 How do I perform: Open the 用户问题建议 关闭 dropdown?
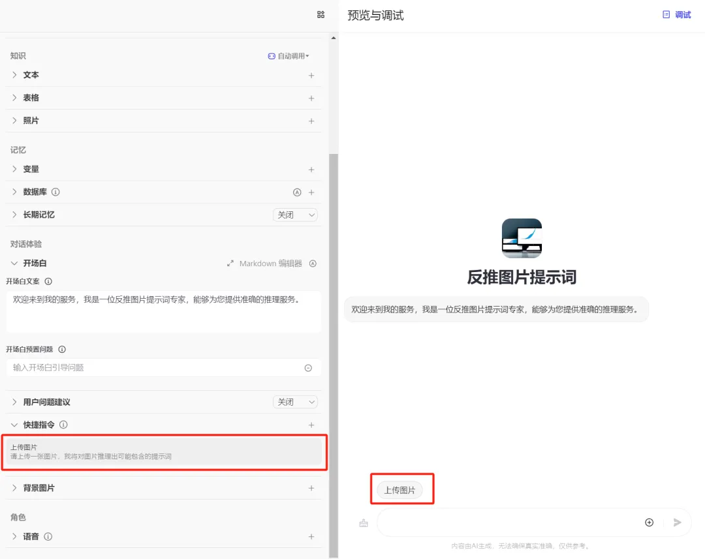pos(295,402)
